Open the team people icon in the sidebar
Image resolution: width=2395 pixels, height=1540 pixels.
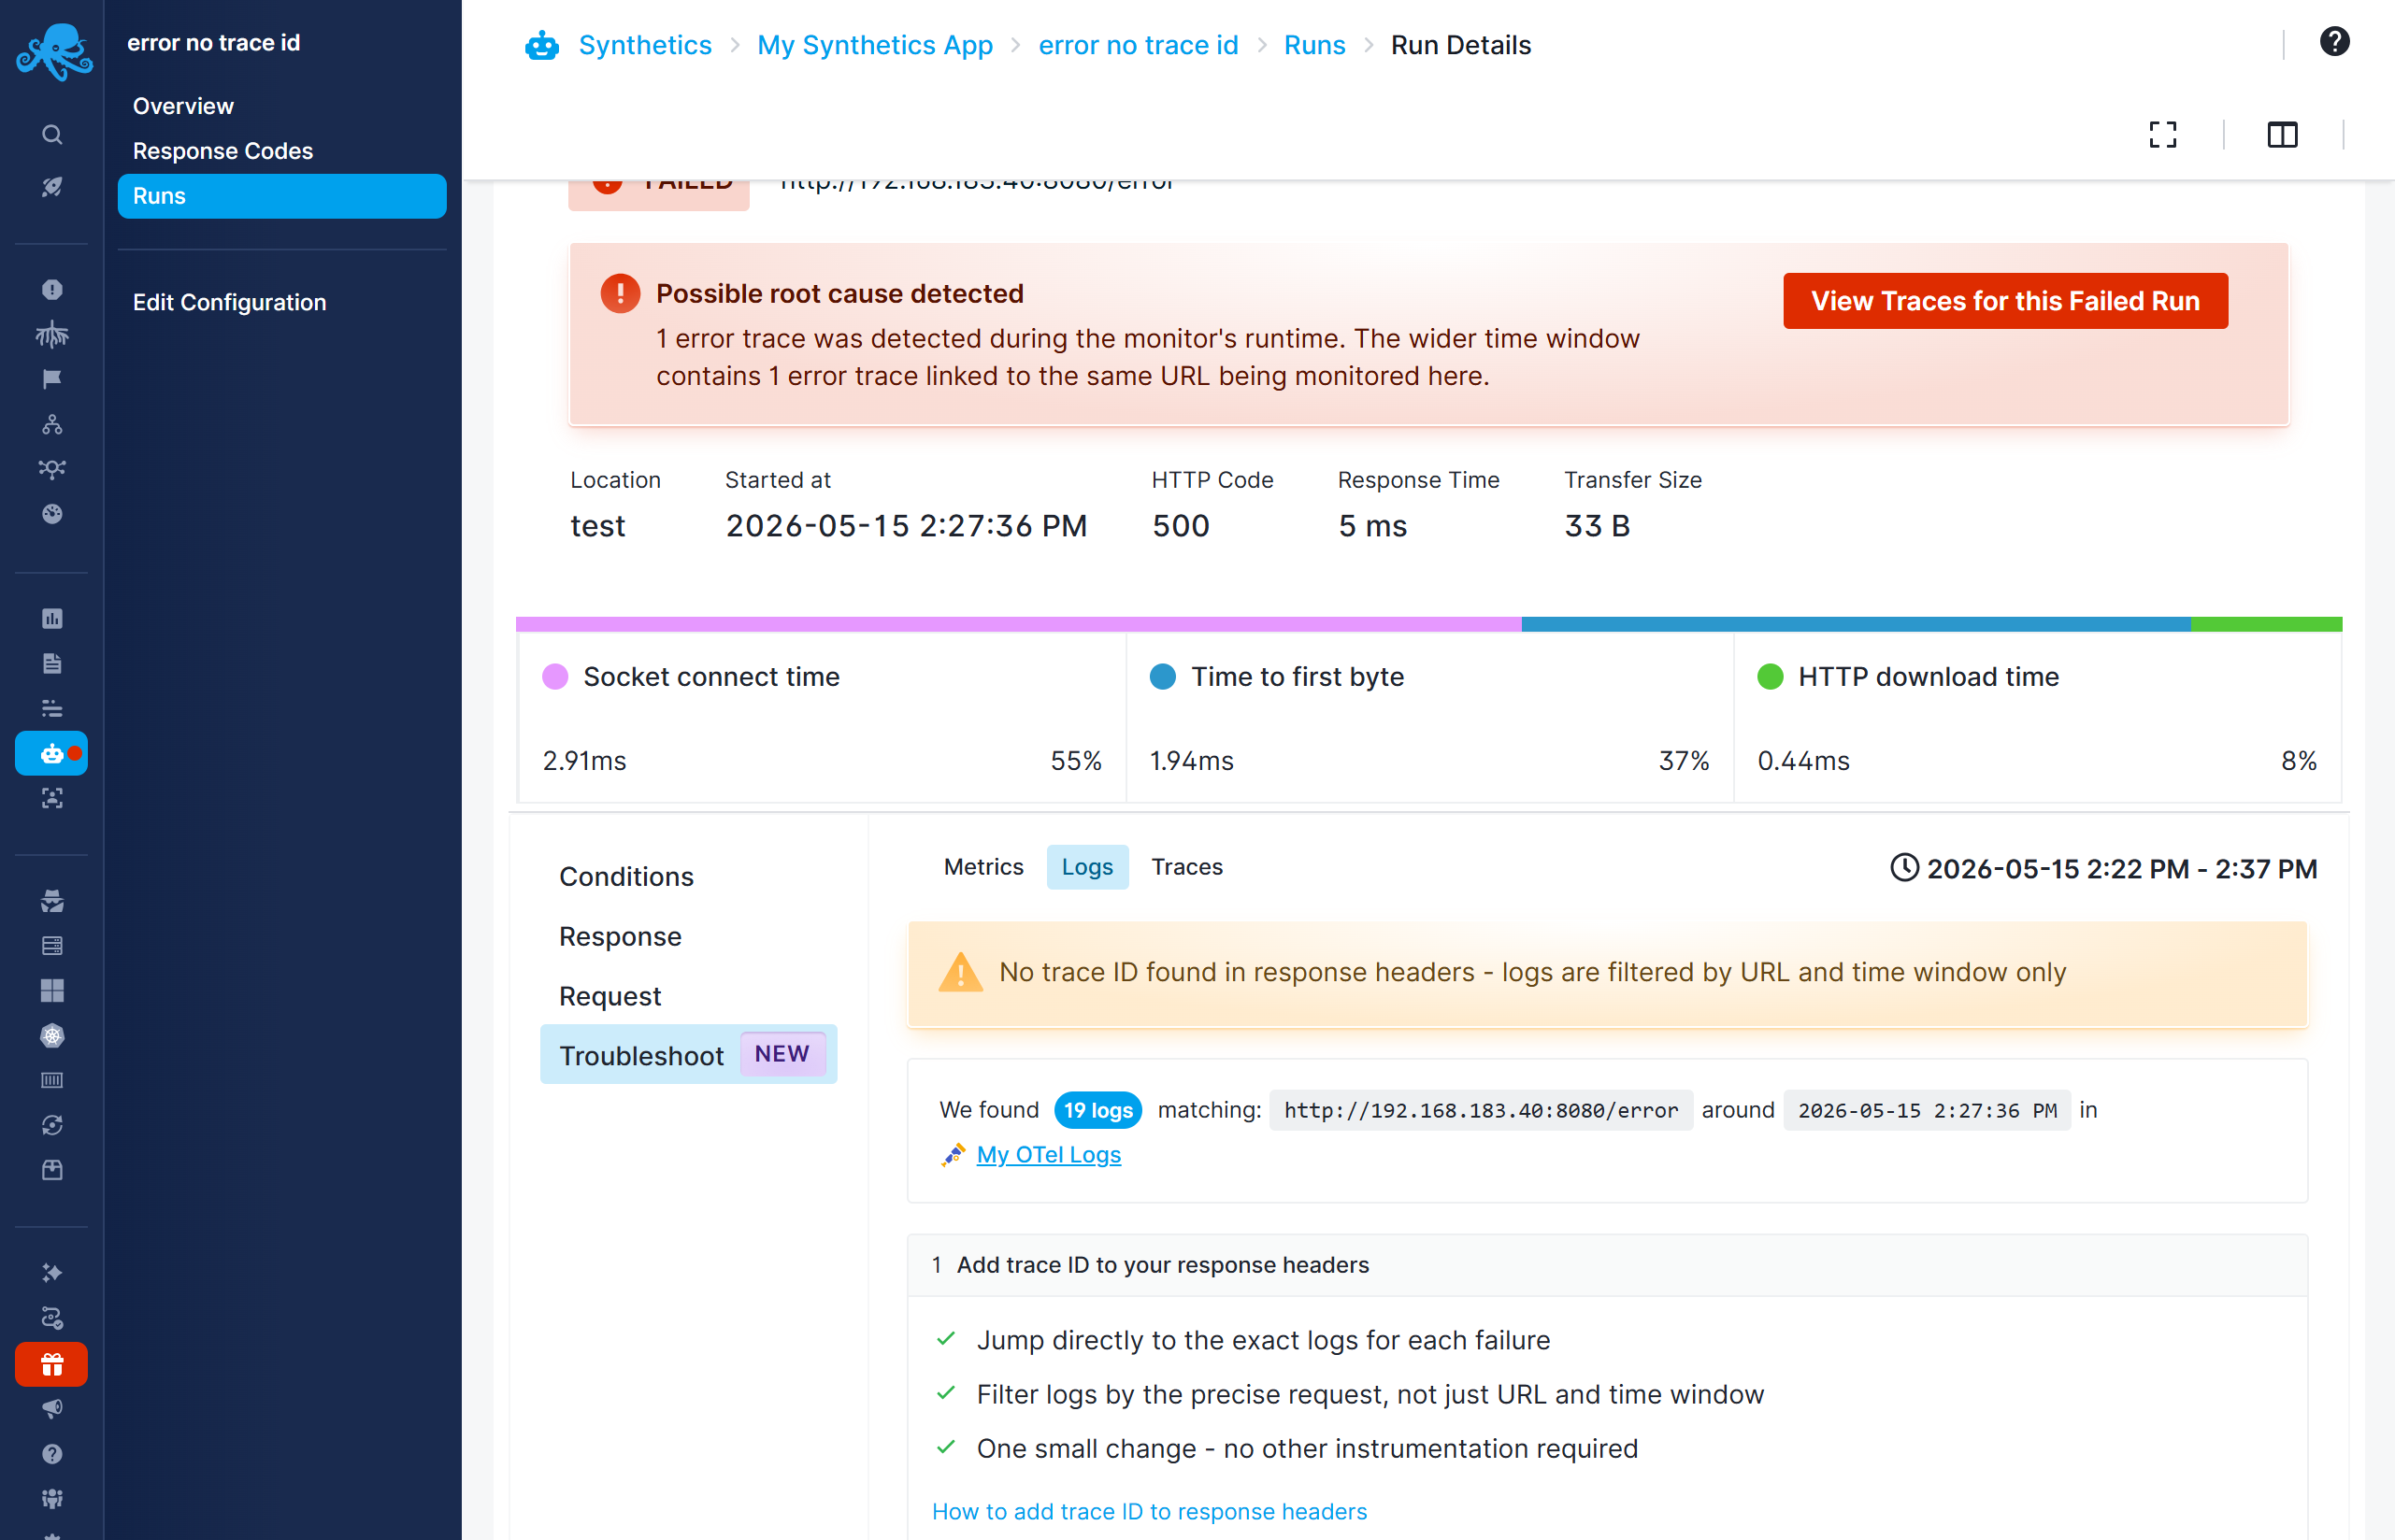point(52,1499)
